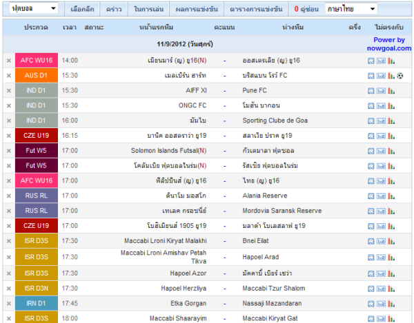Viewport: 414px width, 323px height.
Task: Switch to ผลการแข่งขัน results tab
Action: click(197, 9)
